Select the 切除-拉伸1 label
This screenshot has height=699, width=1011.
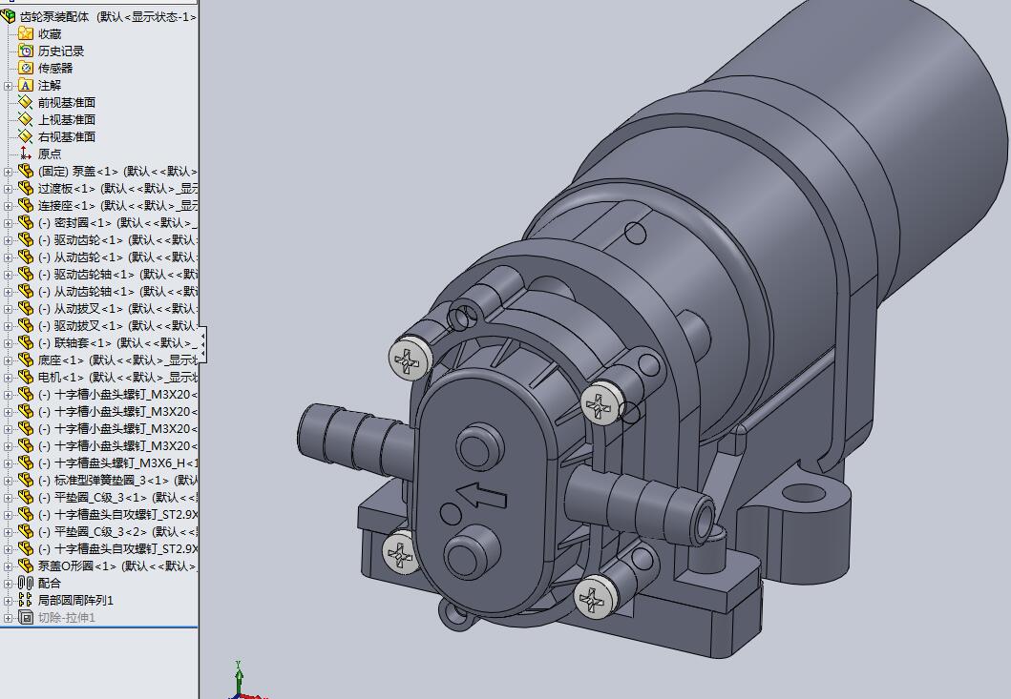click(x=67, y=617)
